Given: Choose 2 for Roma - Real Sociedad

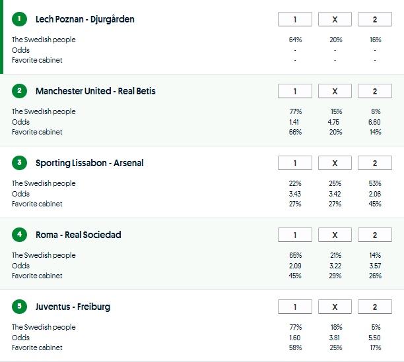Looking at the screenshot, I should [x=374, y=235].
